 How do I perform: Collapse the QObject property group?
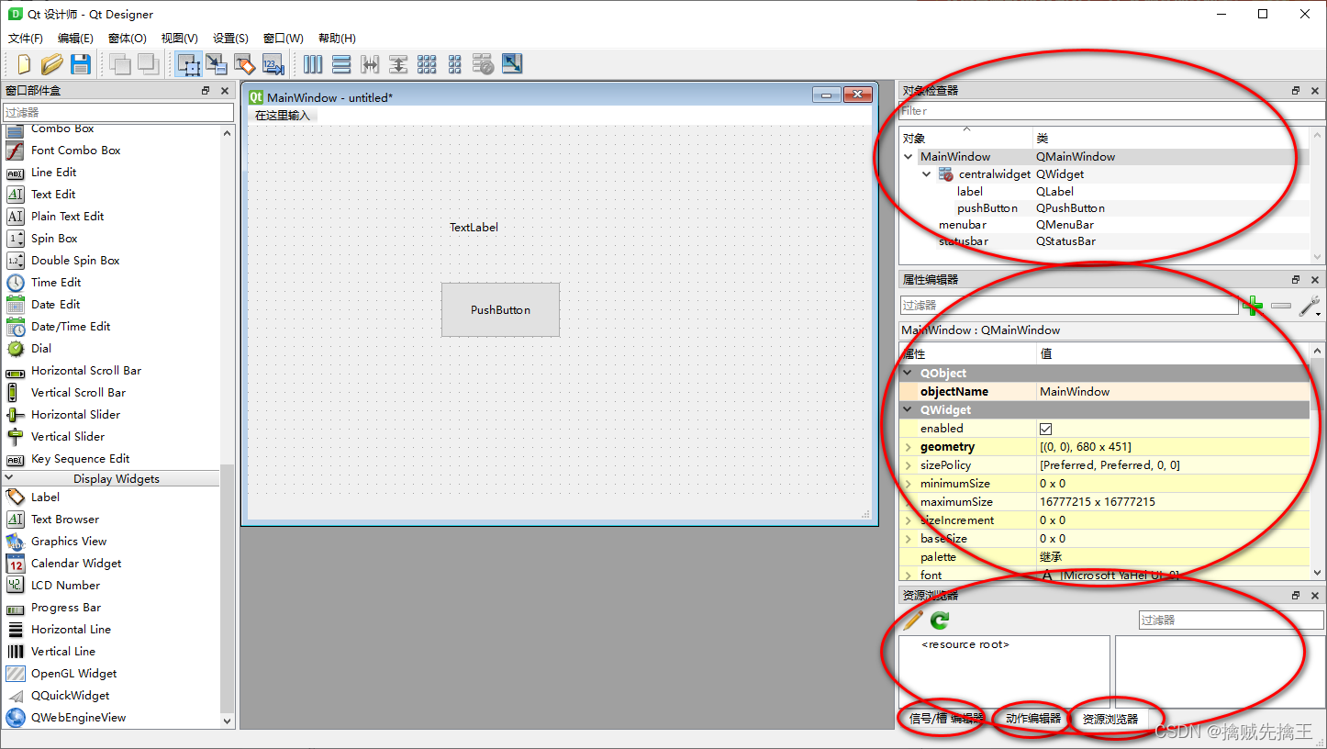coord(909,374)
